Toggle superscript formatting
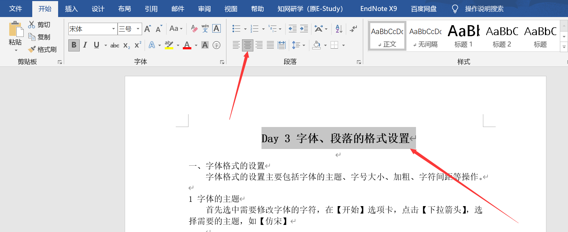This screenshot has height=232, width=568. (x=138, y=45)
